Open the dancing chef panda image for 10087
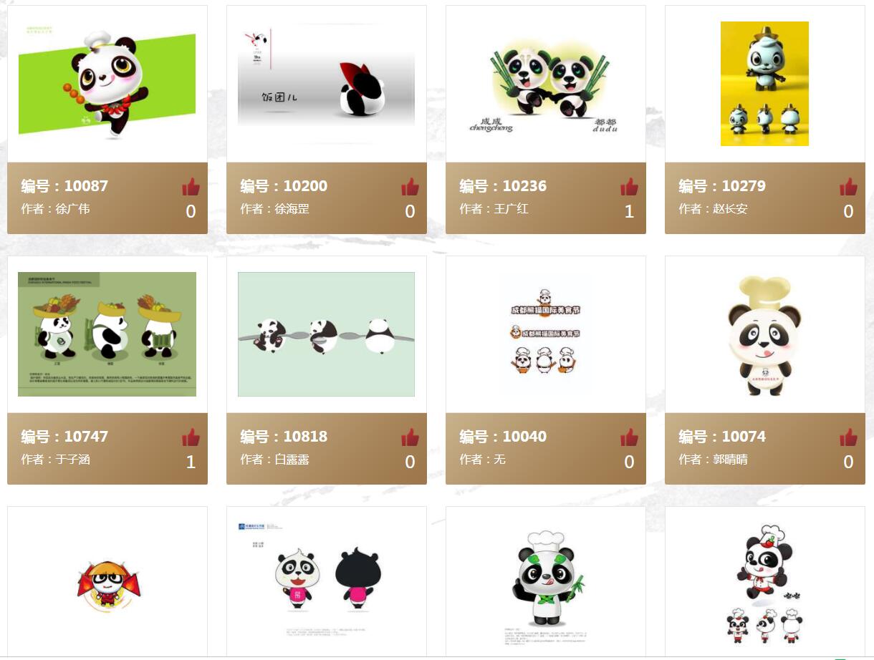This screenshot has height=660, width=874. [x=107, y=84]
